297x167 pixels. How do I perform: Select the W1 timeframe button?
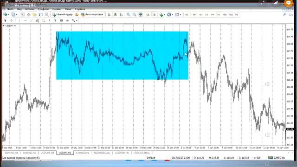tap(201, 14)
